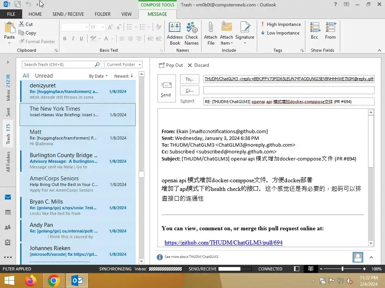Expand the numbering list dropdown
The width and height of the screenshot is (385, 288).
(x=149, y=27)
